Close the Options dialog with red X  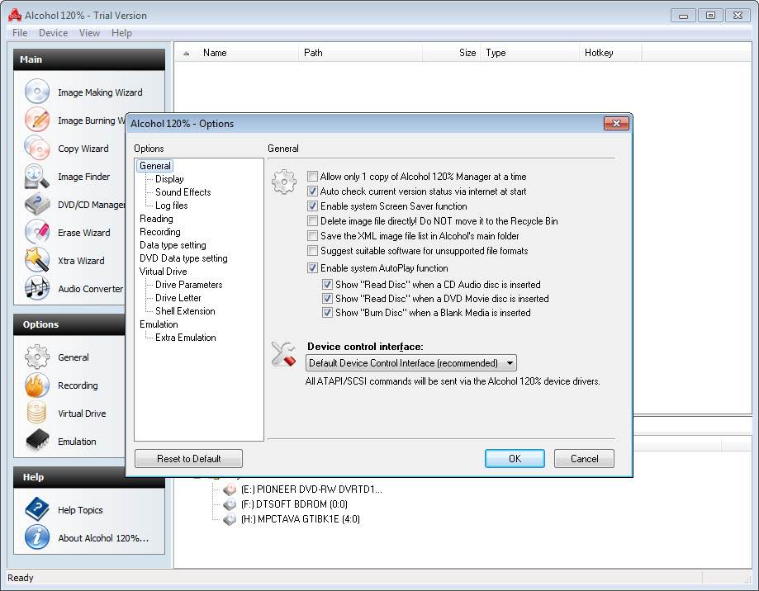click(x=616, y=123)
